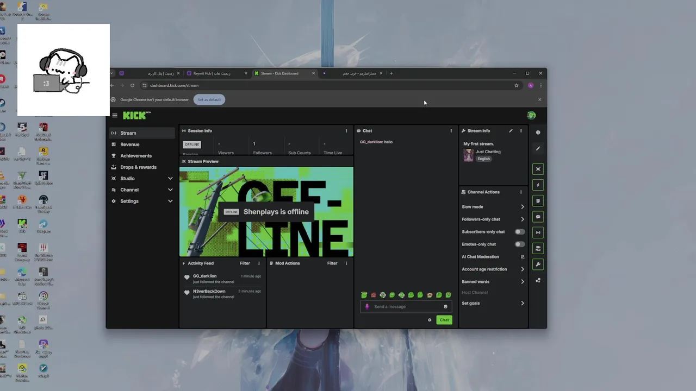This screenshot has height=391, width=696.
Task: Go to Revenue in the sidebar
Action: (x=142, y=144)
